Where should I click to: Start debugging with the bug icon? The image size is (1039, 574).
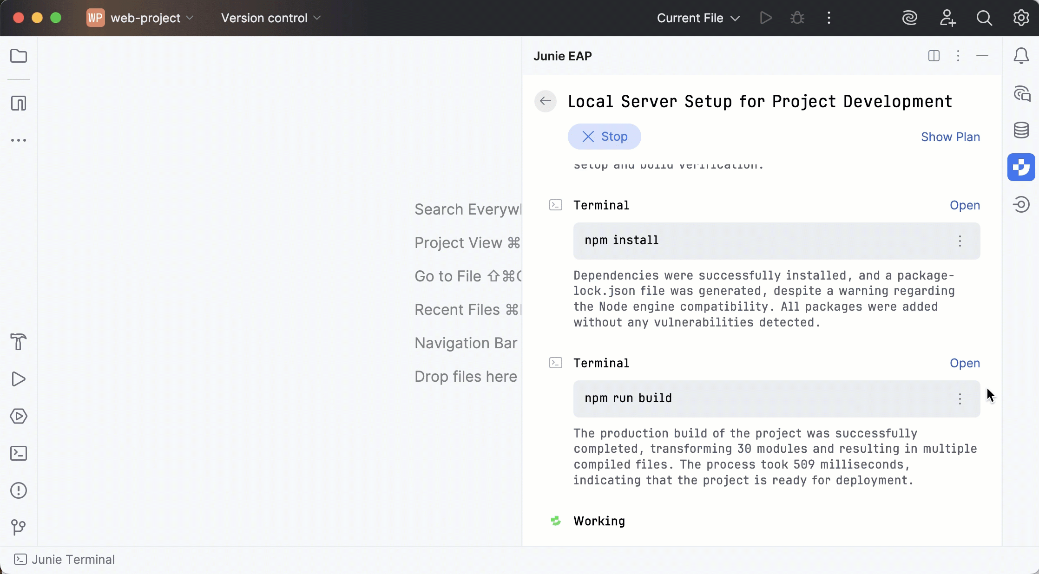point(797,18)
